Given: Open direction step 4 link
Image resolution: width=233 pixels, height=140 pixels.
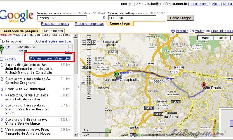Looking at the screenshot, I should [2, 95].
